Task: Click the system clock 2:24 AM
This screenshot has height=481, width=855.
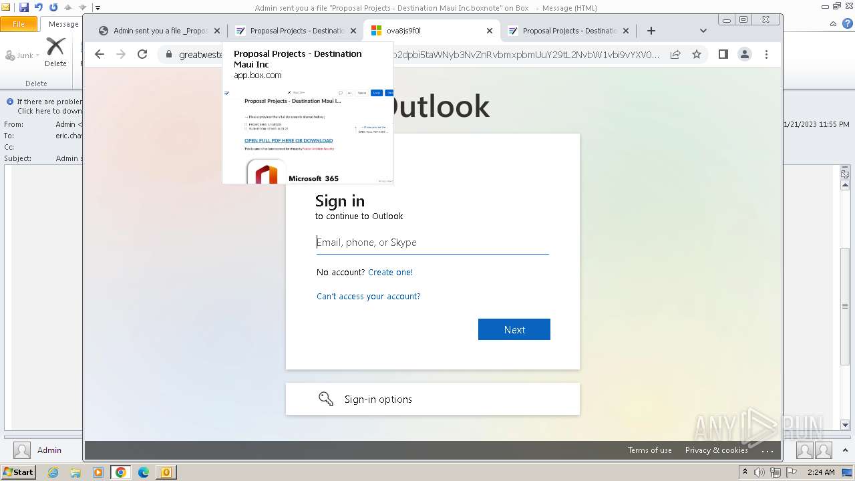Action: 821,472
